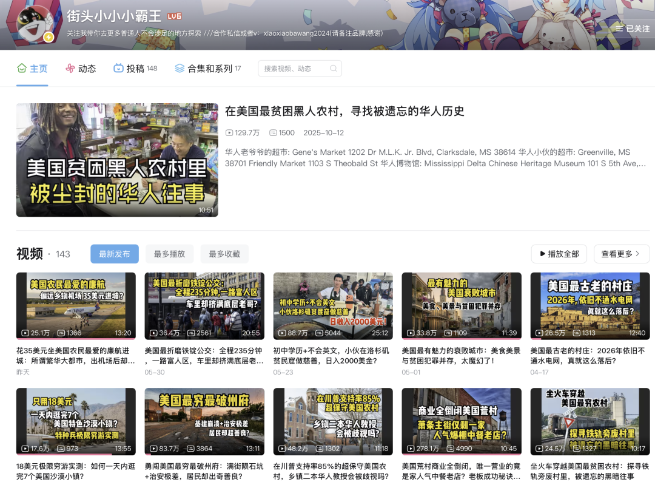Click the profile bio text with xiaoxiaobawang2024
This screenshot has height=482, width=655.
point(225,33)
